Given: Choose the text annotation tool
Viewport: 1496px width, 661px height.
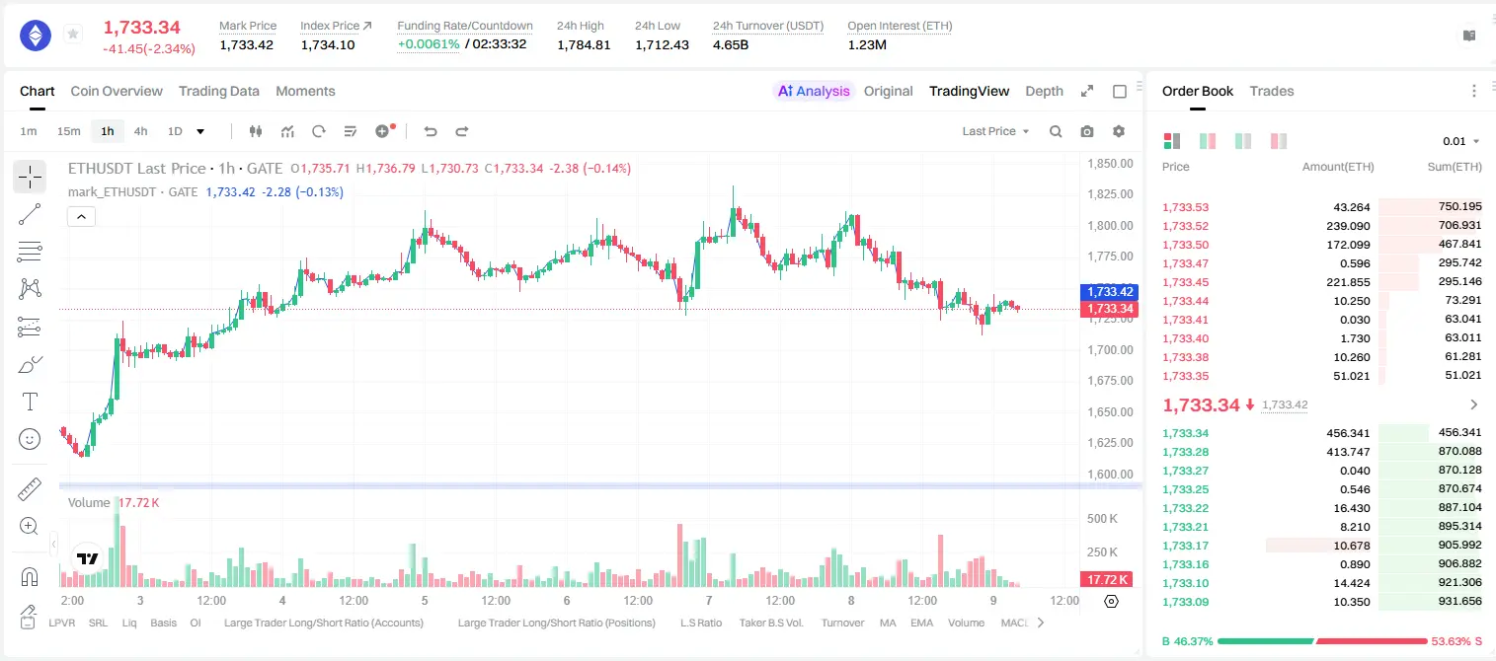Looking at the screenshot, I should pyautogui.click(x=30, y=402).
